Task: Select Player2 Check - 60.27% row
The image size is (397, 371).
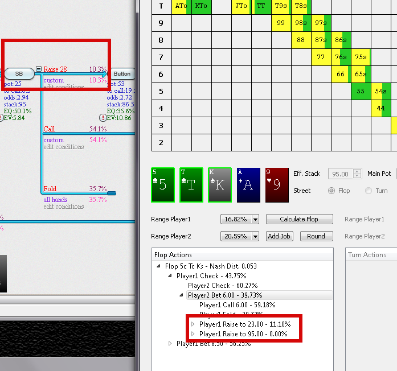Action: point(223,286)
